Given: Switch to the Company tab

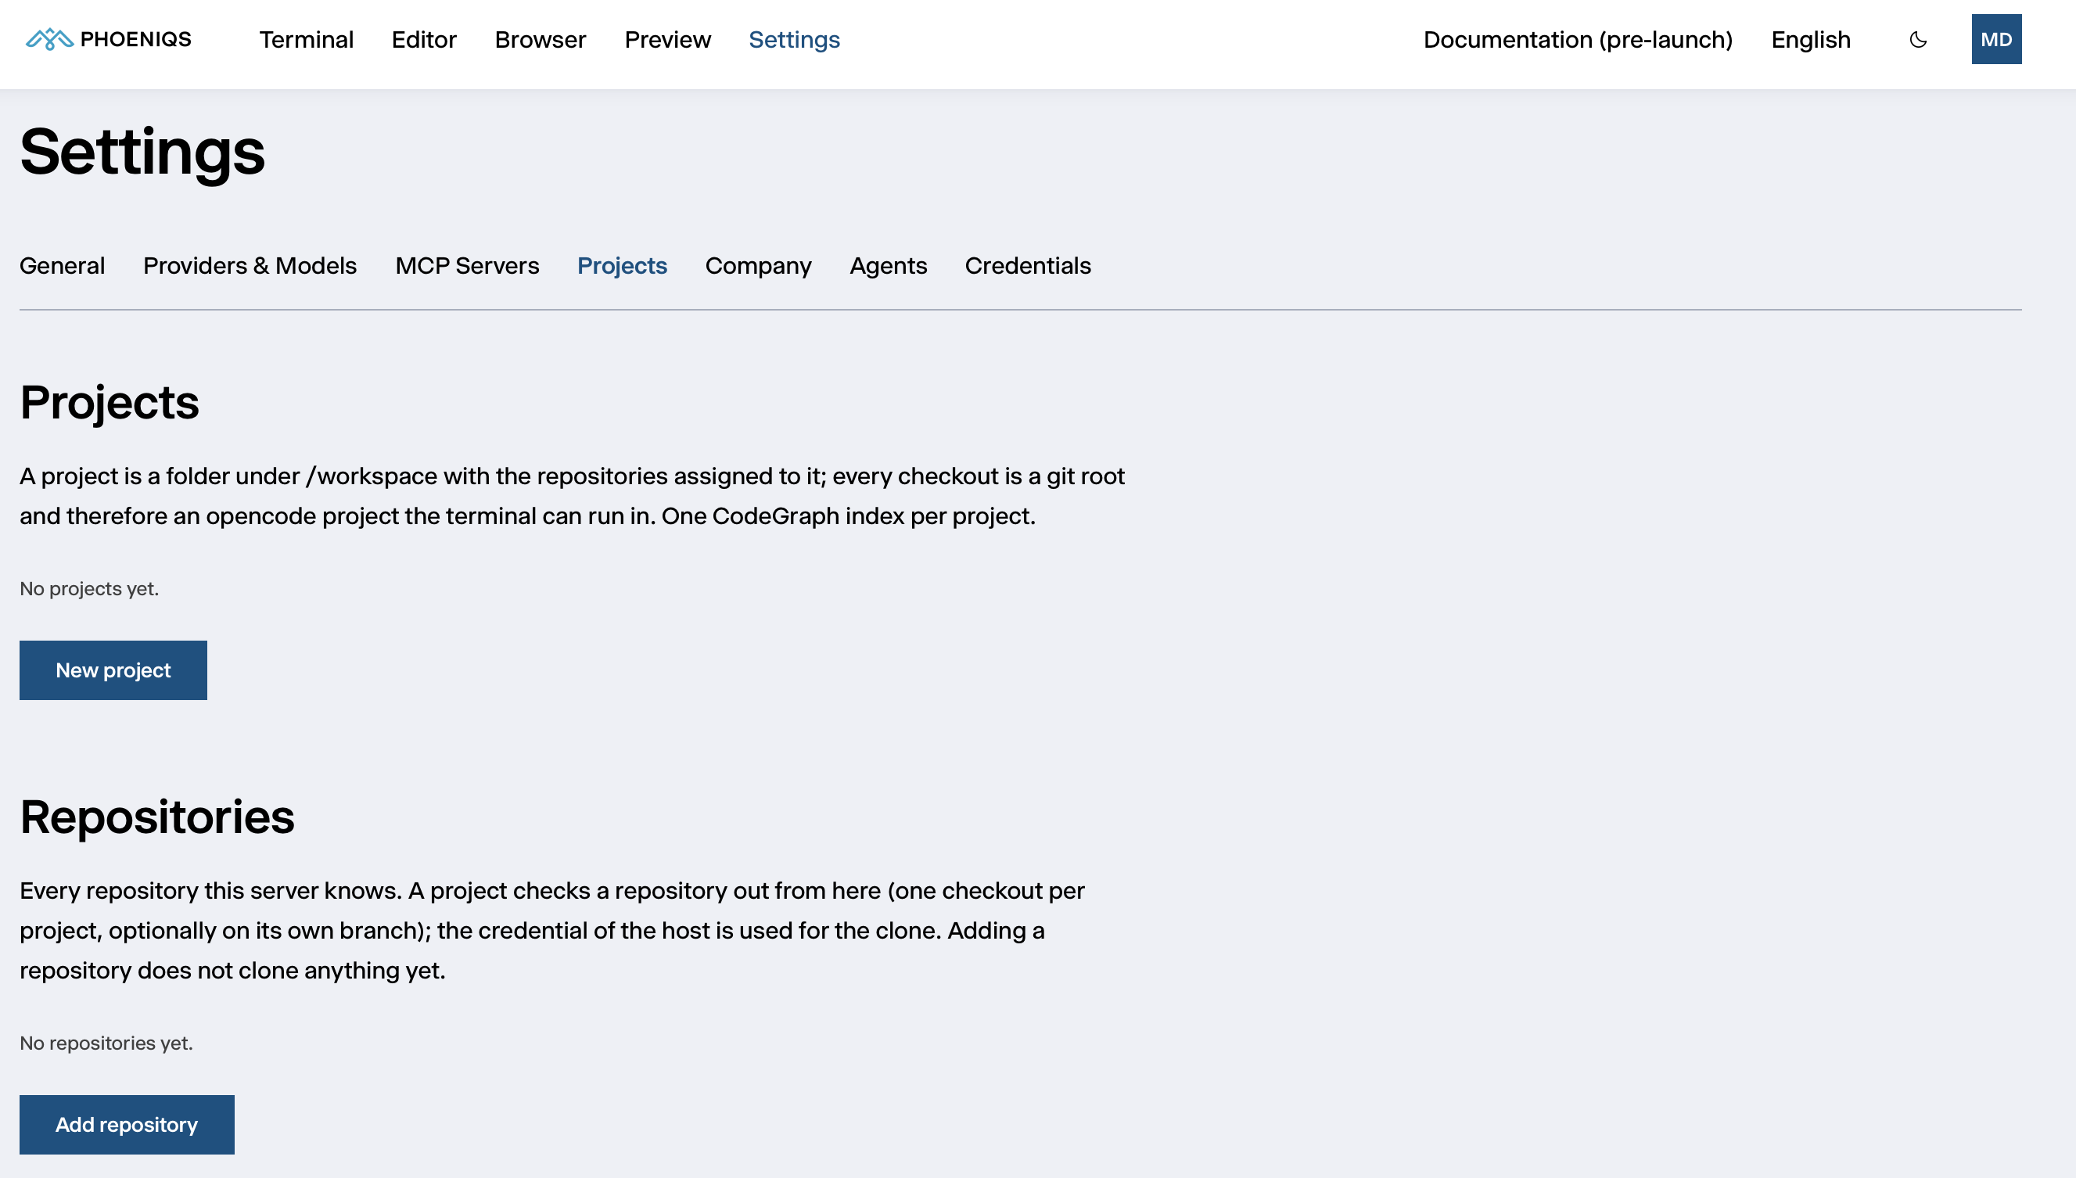Looking at the screenshot, I should tap(758, 265).
